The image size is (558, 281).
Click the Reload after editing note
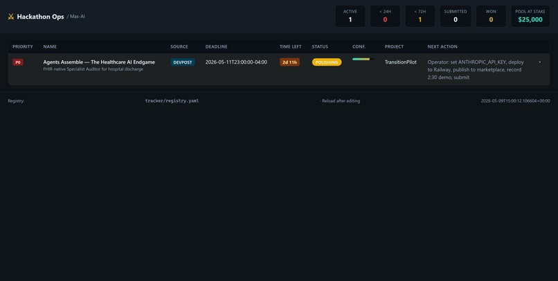[x=340, y=101]
